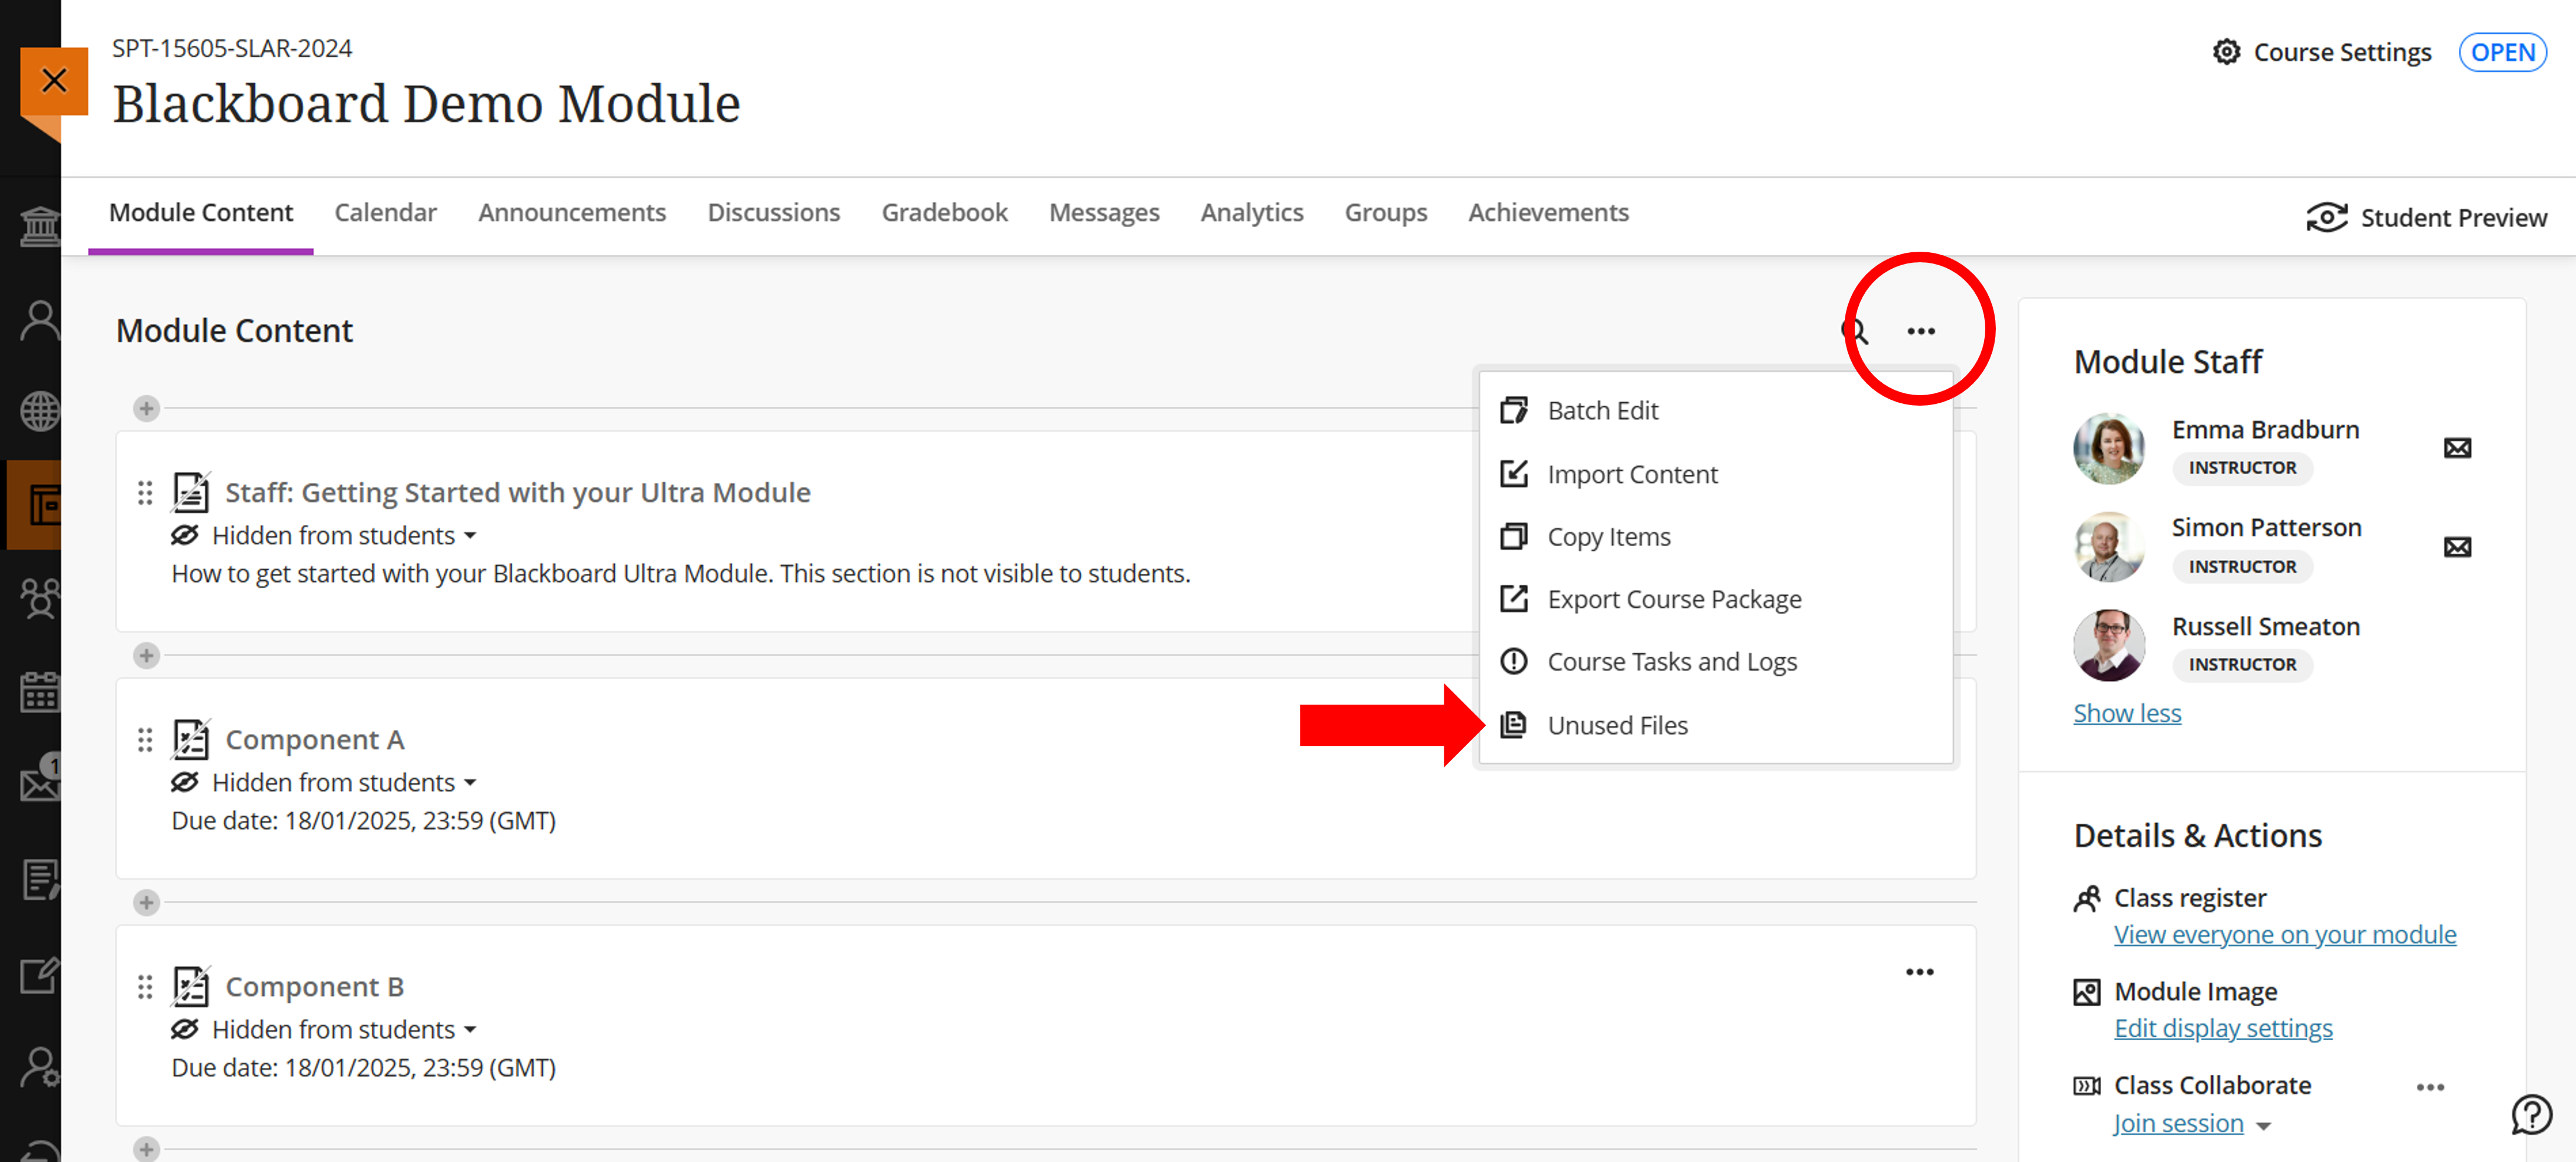
Task: Open the Marks icon in left sidebar
Action: pyautogui.click(x=40, y=879)
